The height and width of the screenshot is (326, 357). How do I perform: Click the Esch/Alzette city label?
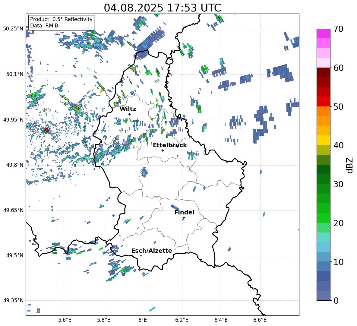click(152, 251)
